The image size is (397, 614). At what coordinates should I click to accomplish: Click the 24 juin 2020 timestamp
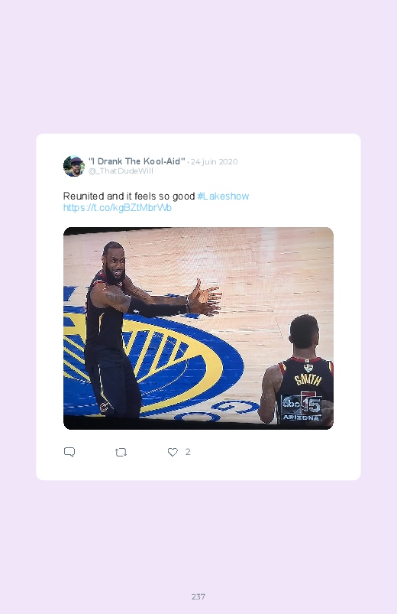click(x=214, y=162)
